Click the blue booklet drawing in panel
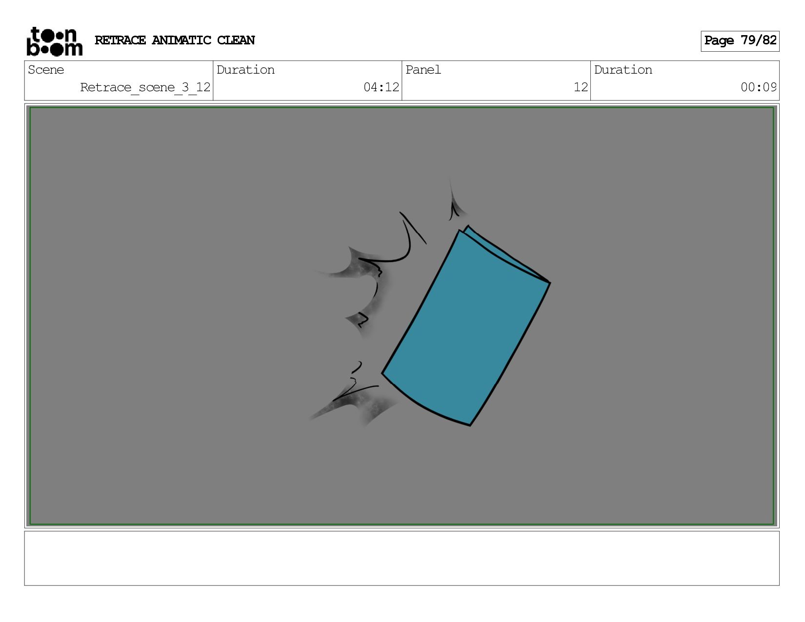The image size is (805, 622). coord(466,326)
